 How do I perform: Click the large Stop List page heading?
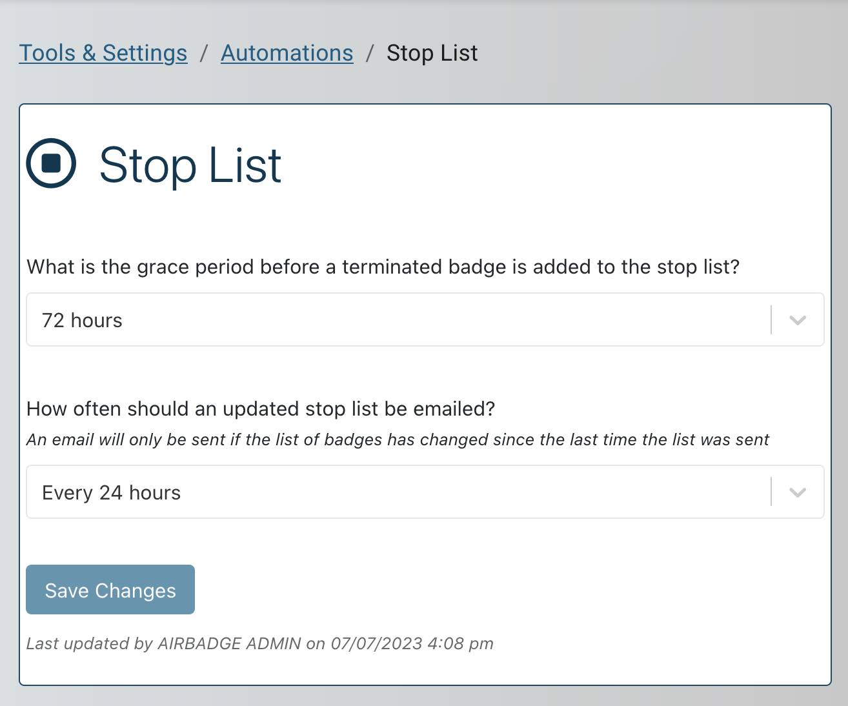(x=190, y=165)
